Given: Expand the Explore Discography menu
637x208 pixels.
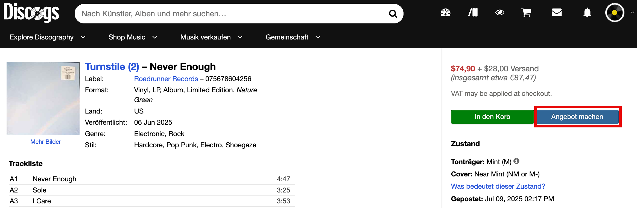Looking at the screenshot, I should 48,37.
